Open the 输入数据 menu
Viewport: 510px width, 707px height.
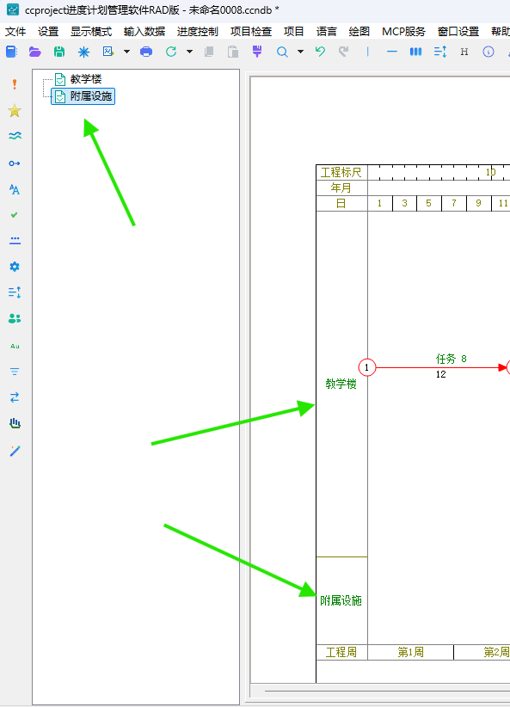click(x=144, y=32)
